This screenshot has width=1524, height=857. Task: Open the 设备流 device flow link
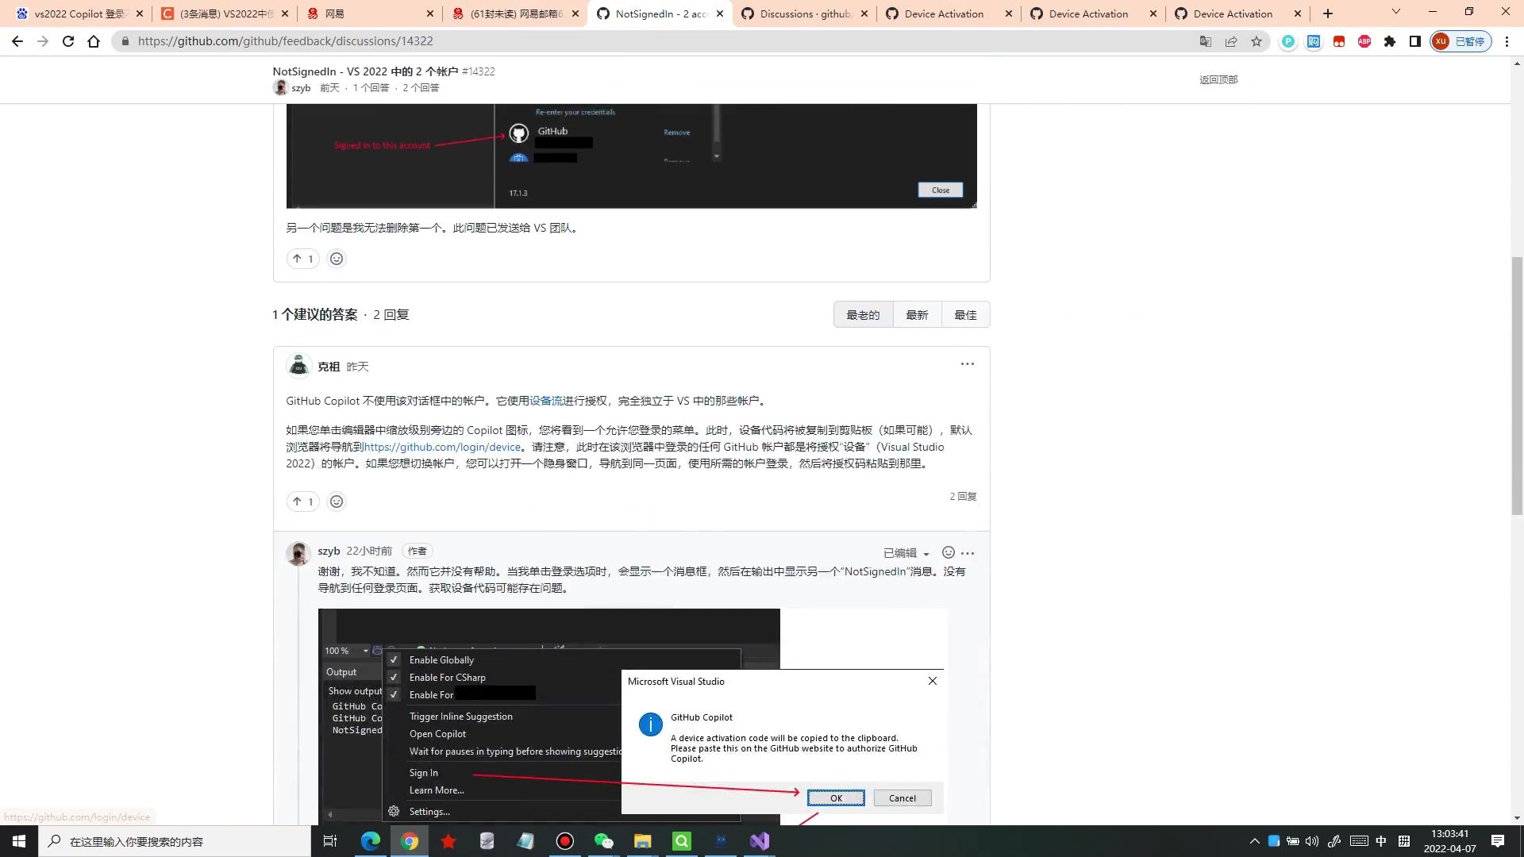(x=546, y=401)
